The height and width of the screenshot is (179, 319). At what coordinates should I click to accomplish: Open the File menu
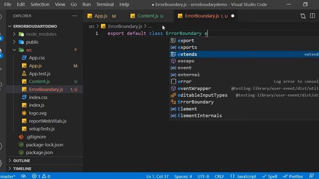(x=7, y=4)
